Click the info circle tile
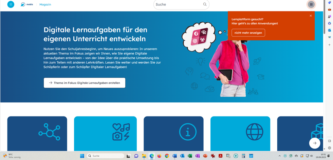Image resolution: width=333 pixels, height=160 pixels. point(173,134)
